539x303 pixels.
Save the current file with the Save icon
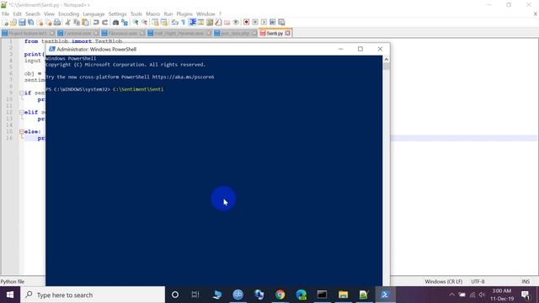[22, 23]
